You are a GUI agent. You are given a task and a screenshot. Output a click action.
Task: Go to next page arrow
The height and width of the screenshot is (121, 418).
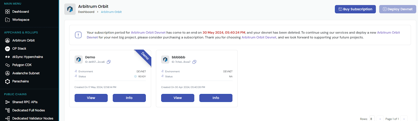404,119
